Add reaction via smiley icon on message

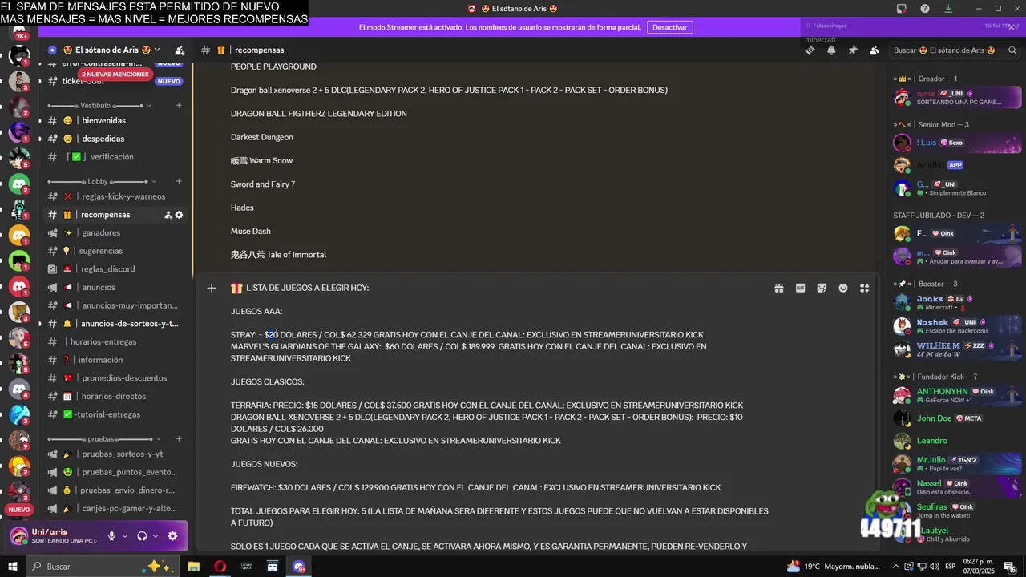(843, 288)
